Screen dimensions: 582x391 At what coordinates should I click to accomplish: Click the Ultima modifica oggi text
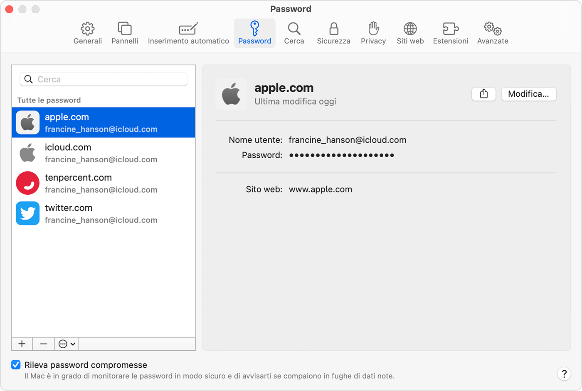[x=295, y=101]
